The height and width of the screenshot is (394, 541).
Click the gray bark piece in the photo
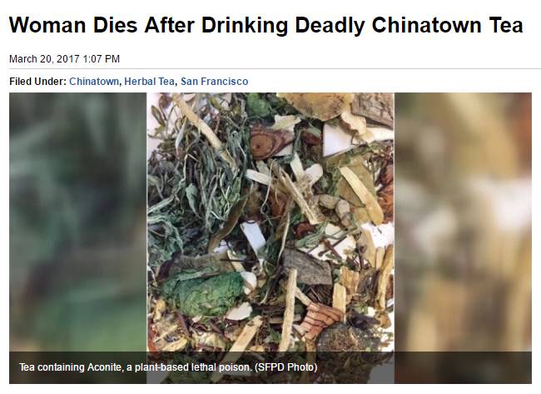(x=306, y=267)
